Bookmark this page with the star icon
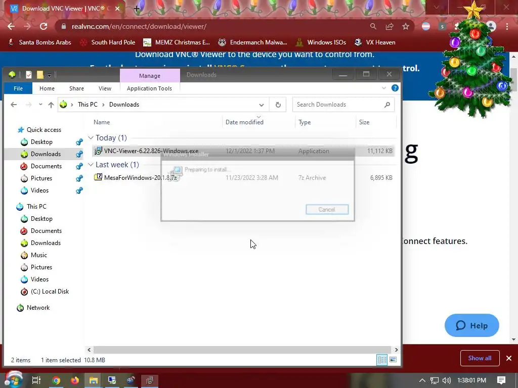 (x=406, y=26)
